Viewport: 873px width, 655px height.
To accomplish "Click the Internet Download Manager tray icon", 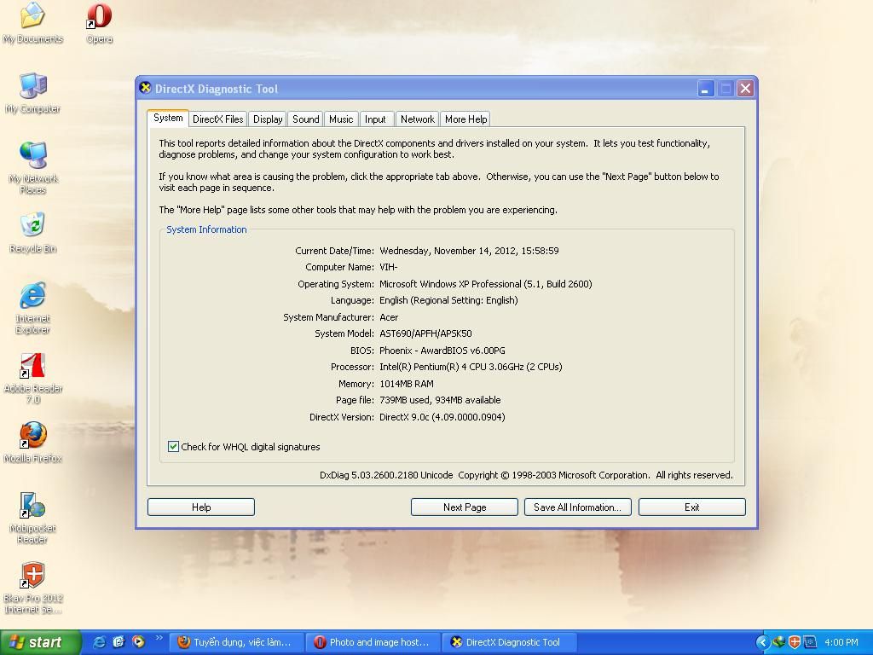I will coord(779,642).
